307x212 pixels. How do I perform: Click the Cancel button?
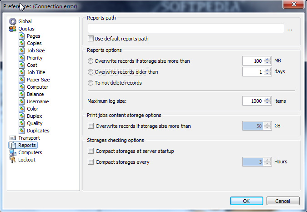click(x=283, y=201)
